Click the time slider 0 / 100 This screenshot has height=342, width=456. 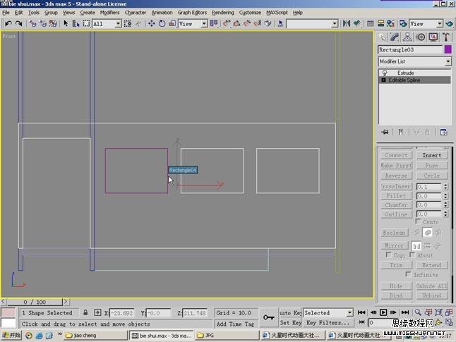pos(35,302)
